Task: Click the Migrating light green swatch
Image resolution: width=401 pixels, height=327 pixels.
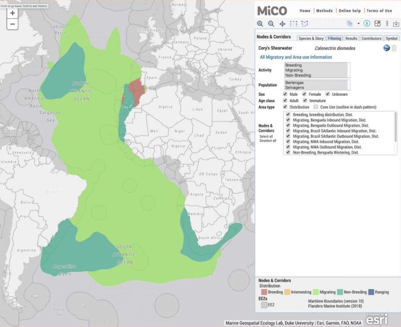Action: 316,292
